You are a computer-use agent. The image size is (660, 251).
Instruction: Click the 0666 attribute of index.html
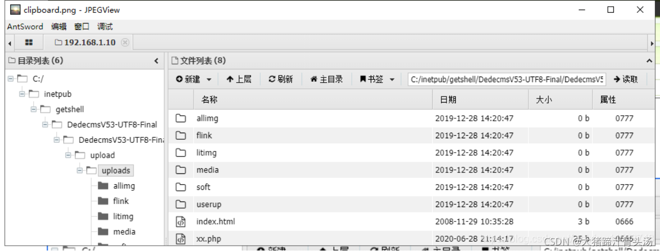pyautogui.click(x=624, y=221)
